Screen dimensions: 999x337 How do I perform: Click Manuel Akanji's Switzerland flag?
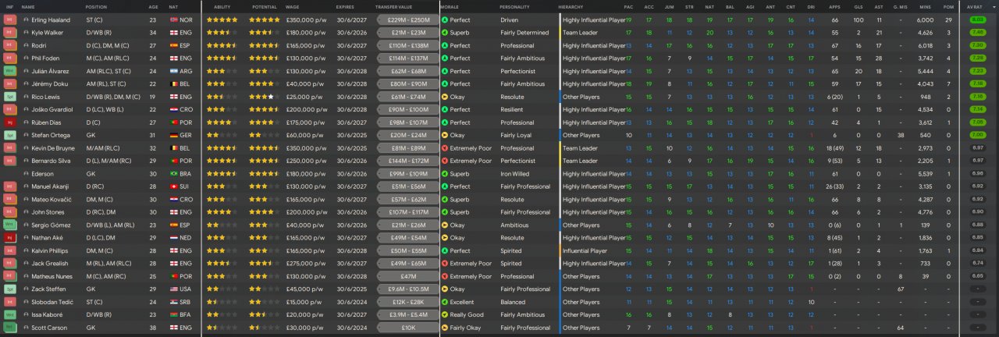tap(173, 186)
